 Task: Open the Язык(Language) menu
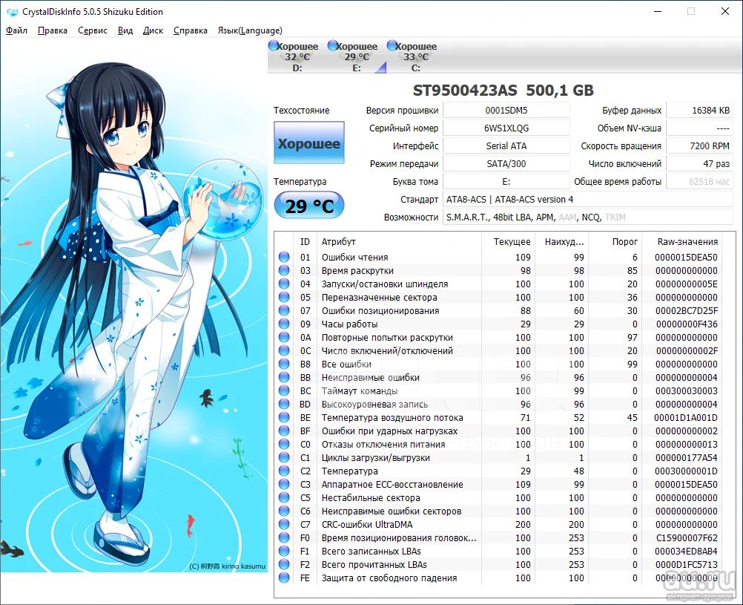[249, 30]
